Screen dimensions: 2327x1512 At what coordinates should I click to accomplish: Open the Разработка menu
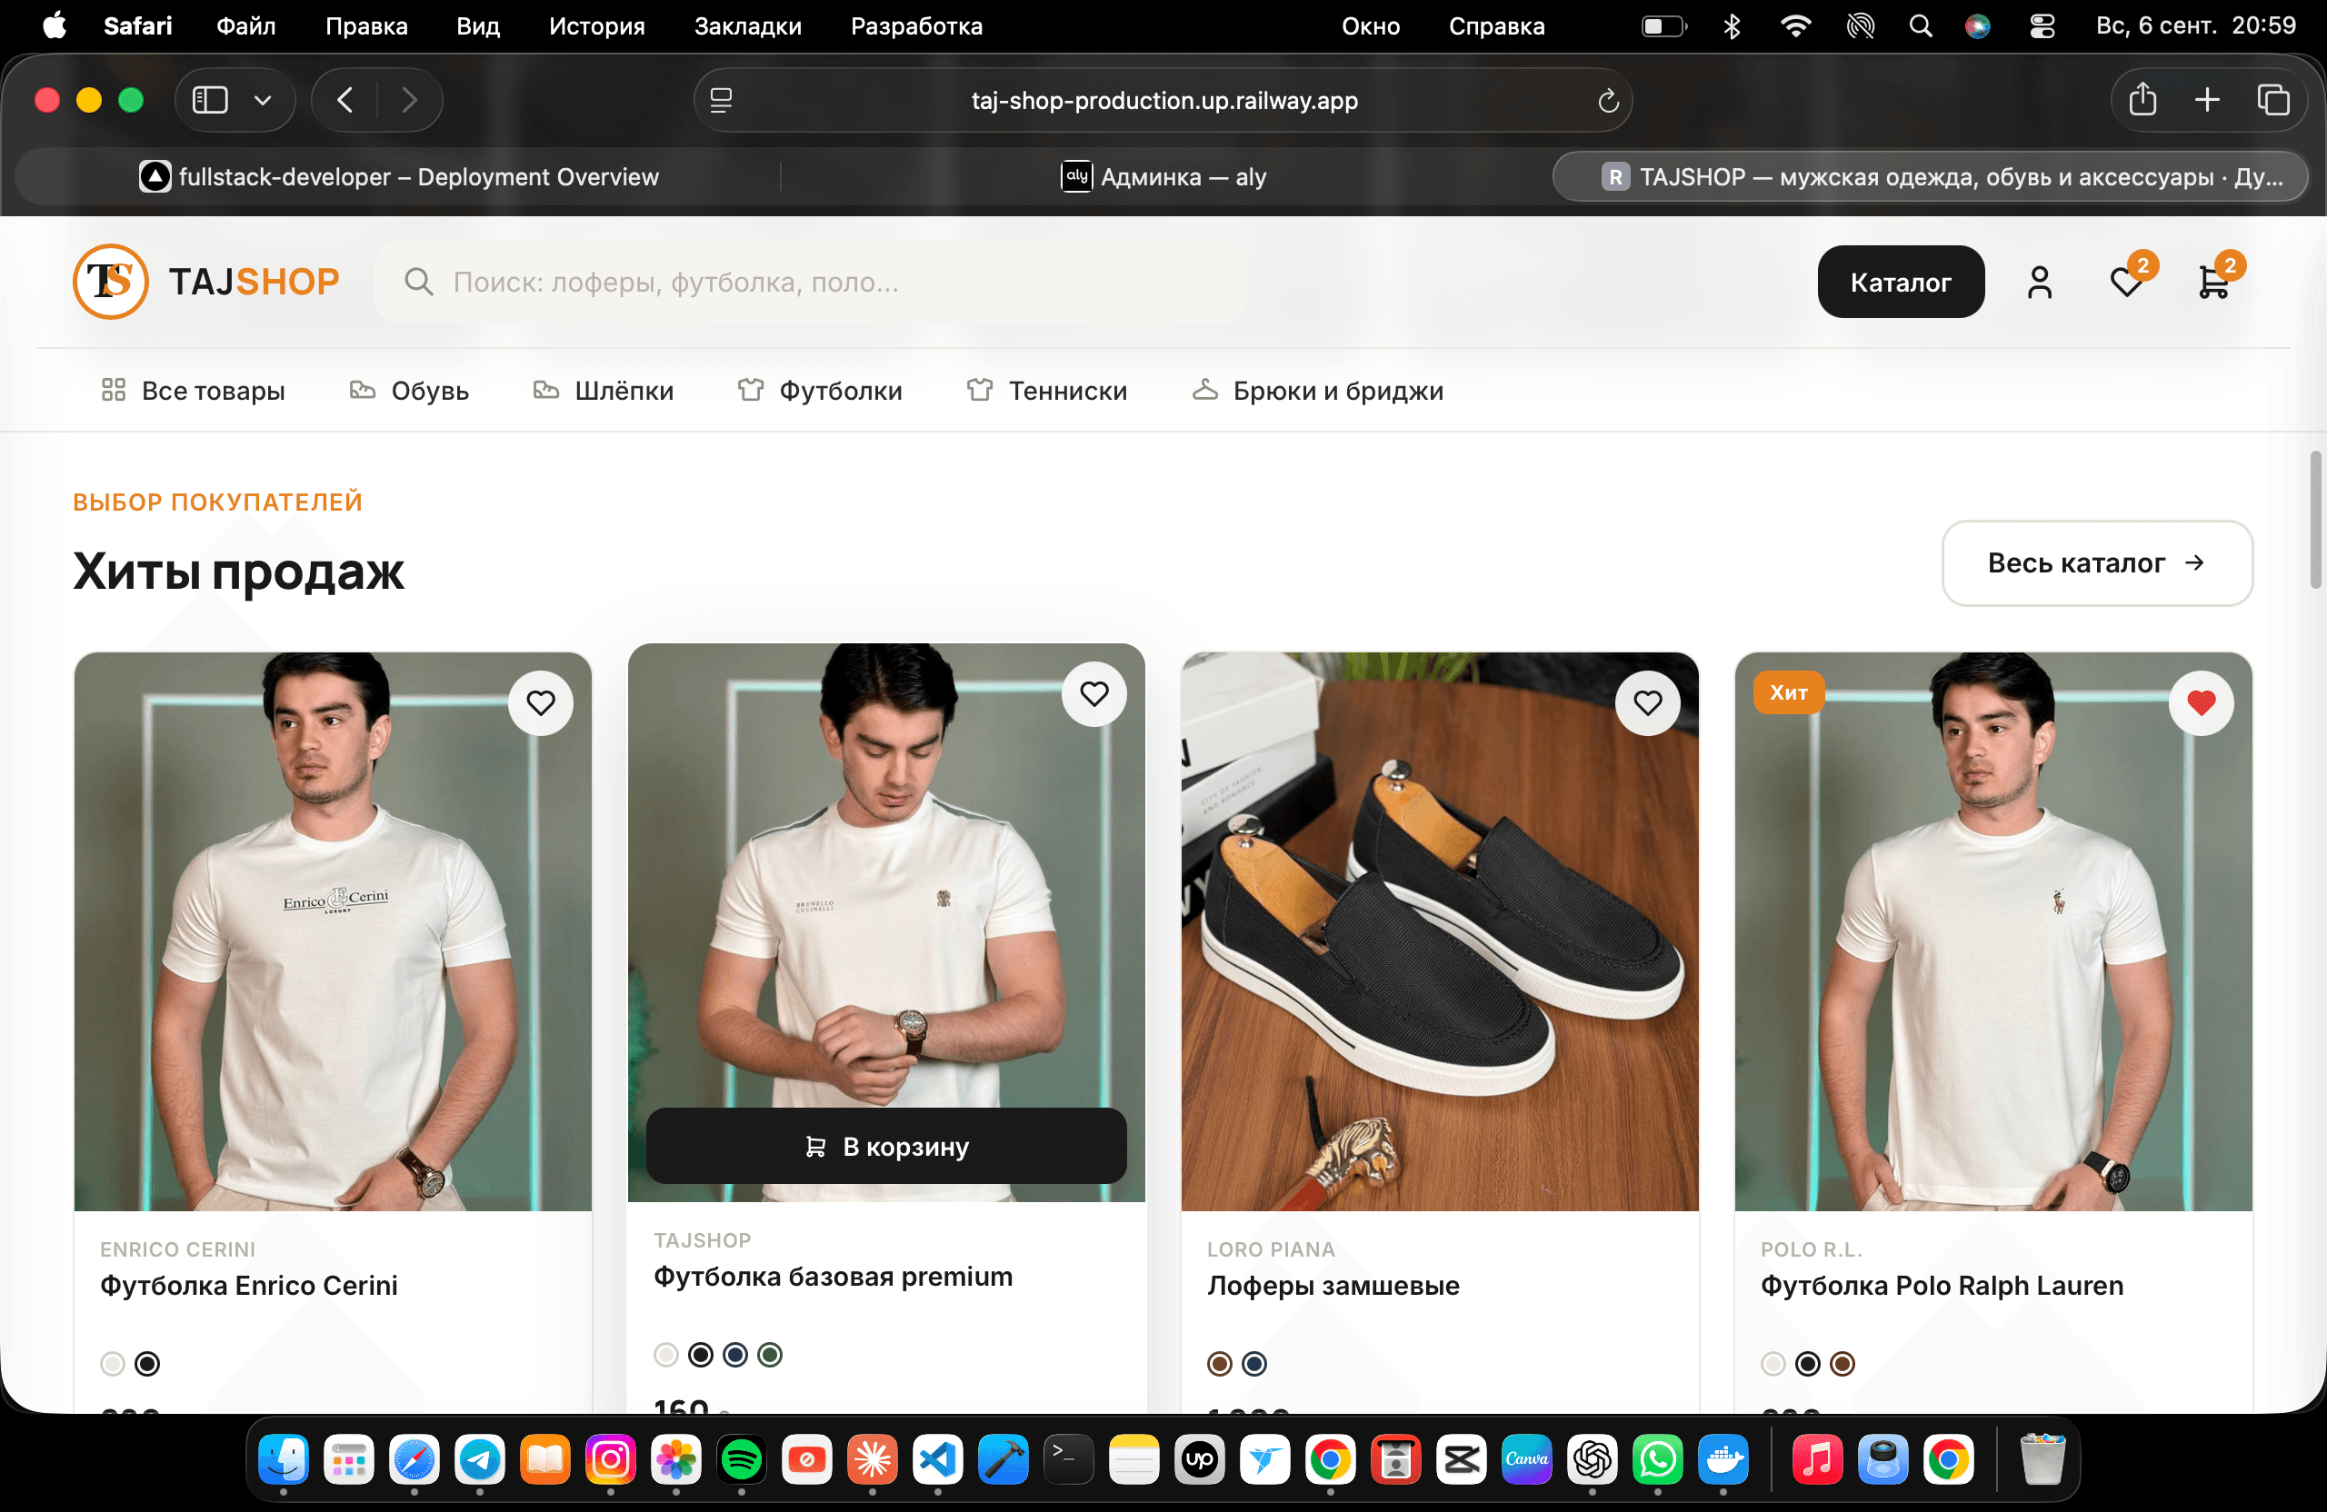coord(916,26)
